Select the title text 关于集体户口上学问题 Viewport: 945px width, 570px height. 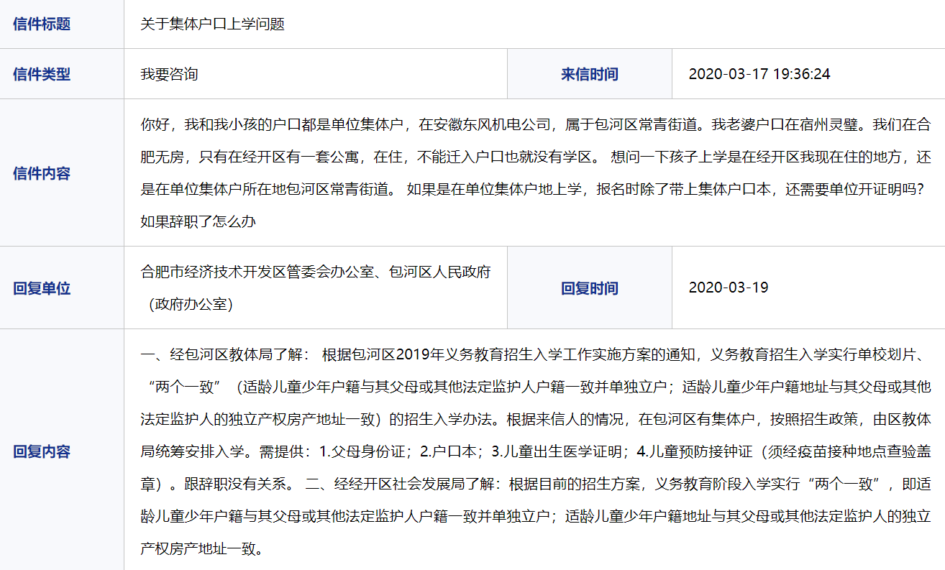213,24
